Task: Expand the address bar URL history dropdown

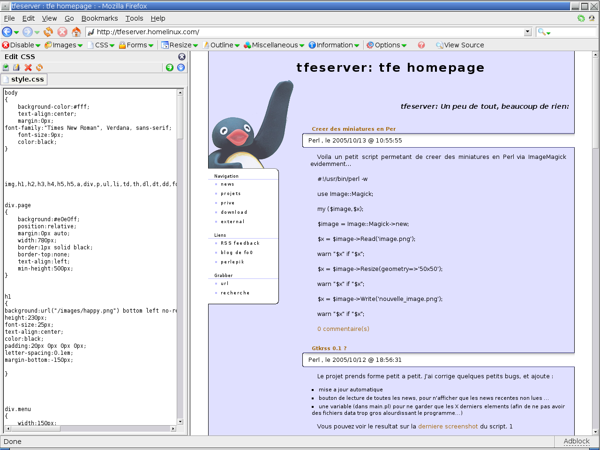Action: point(528,32)
